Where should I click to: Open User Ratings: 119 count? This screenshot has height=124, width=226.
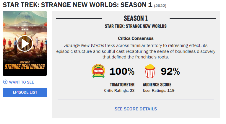[159, 90]
